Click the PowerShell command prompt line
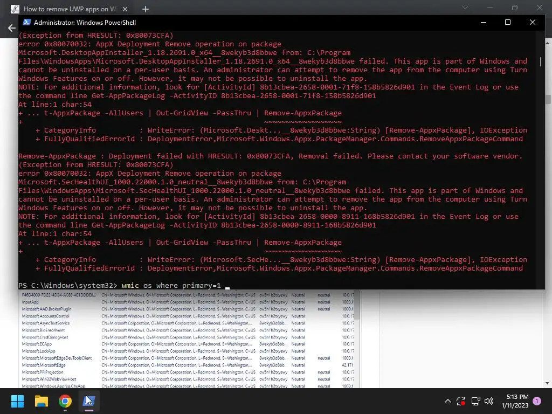552x414 pixels. coord(124,285)
